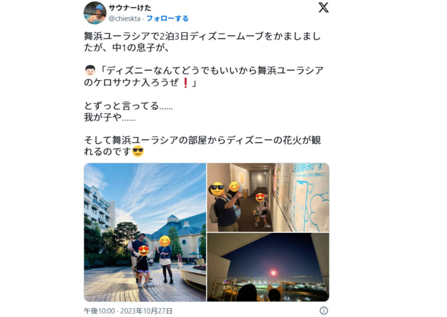Open the @chieskta handle link
The width and height of the screenshot is (447, 317).
click(124, 18)
